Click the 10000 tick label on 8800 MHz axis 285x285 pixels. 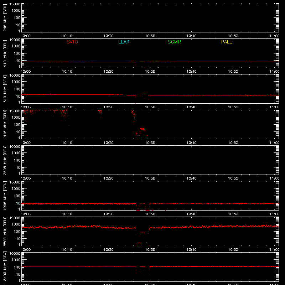point(15,218)
